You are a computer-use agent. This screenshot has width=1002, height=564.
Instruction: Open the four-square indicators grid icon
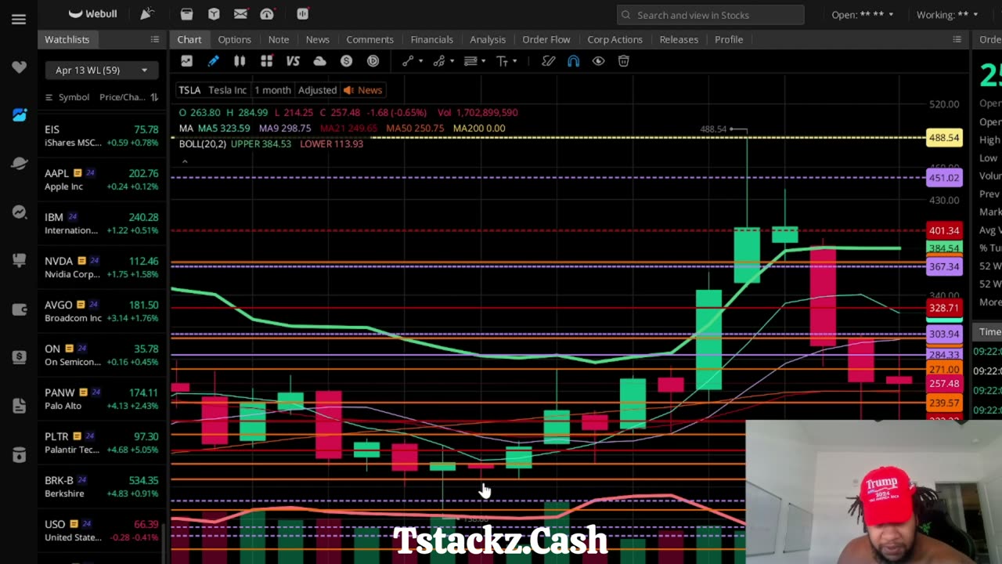[x=266, y=61]
